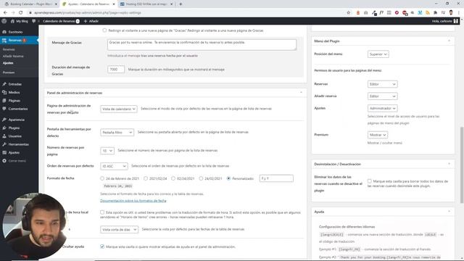The image size is (464, 261).
Task: Open Vista de calendario dropdown
Action: [119, 109]
